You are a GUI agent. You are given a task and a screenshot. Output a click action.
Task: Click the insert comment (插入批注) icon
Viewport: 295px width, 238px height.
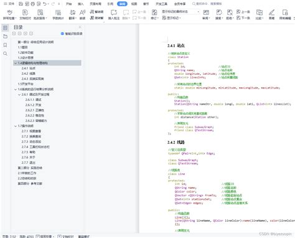click(x=114, y=14)
